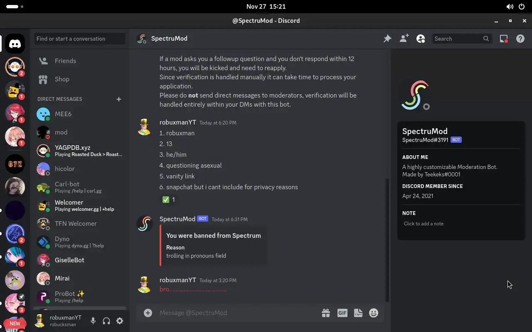Screen dimensions: 532x332
Task: Open the MEE6 direct message
Action: (80, 114)
